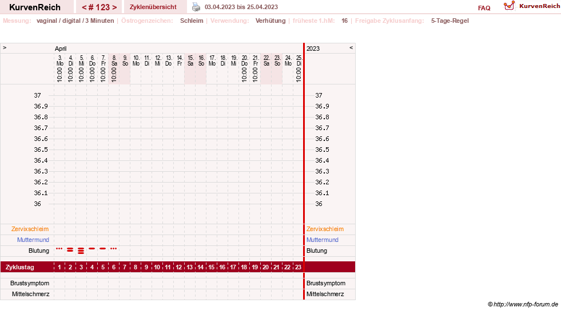Image resolution: width=561 pixels, height=311 pixels.
Task: Click the Östrogenzeichen value Schleim
Action: 192,21
